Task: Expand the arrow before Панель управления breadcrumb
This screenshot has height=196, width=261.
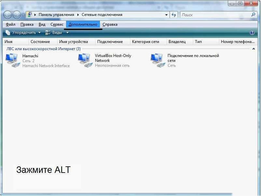Action: 35,15
